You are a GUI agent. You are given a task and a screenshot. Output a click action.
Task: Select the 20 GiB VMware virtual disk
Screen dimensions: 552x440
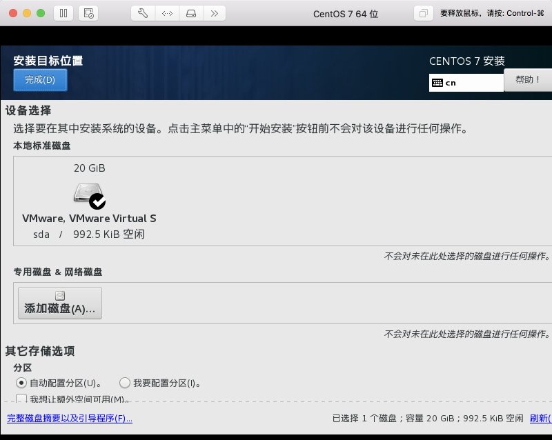(90, 201)
